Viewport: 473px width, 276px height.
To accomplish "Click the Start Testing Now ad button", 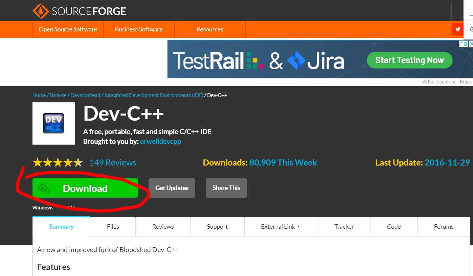I will click(x=409, y=60).
